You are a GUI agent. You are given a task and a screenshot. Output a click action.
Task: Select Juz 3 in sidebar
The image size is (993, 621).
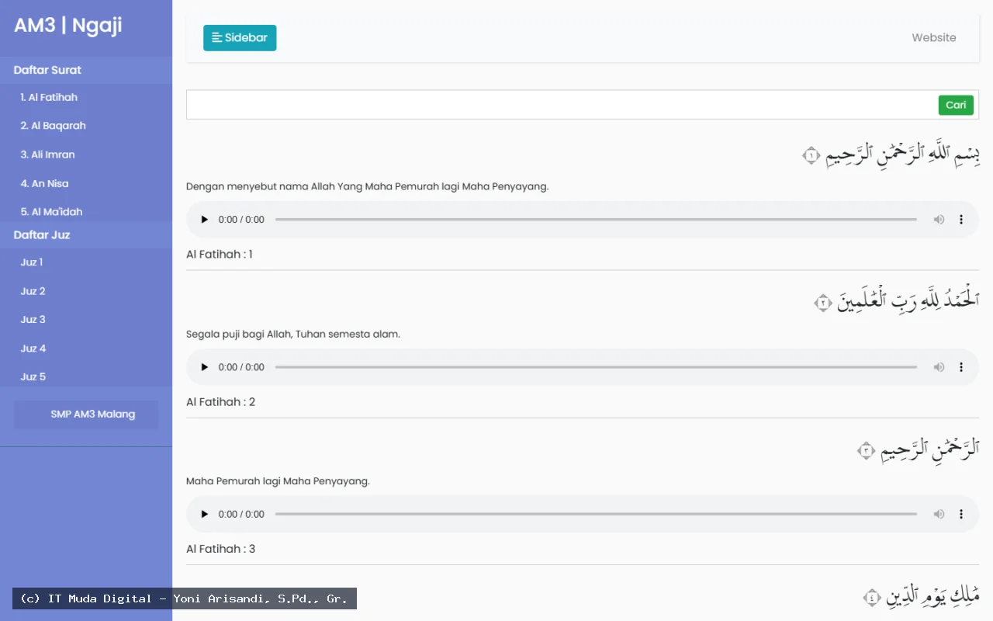coord(33,320)
